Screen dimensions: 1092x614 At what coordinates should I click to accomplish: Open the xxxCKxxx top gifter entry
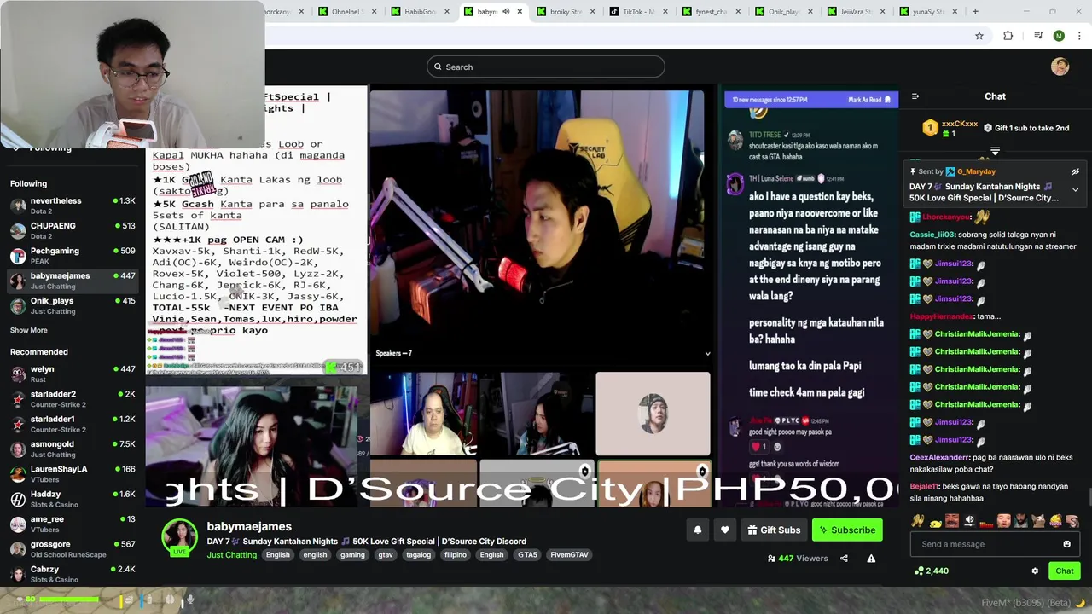tap(950, 128)
